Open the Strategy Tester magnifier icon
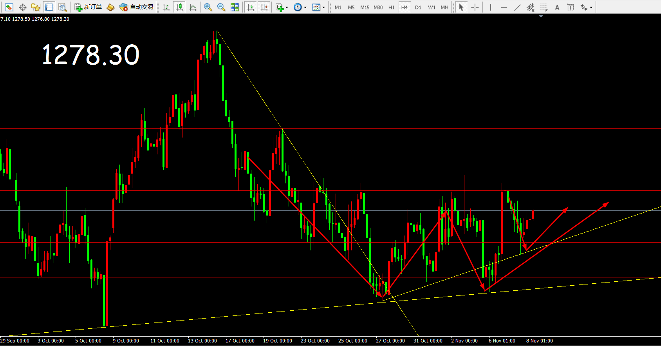 point(62,7)
